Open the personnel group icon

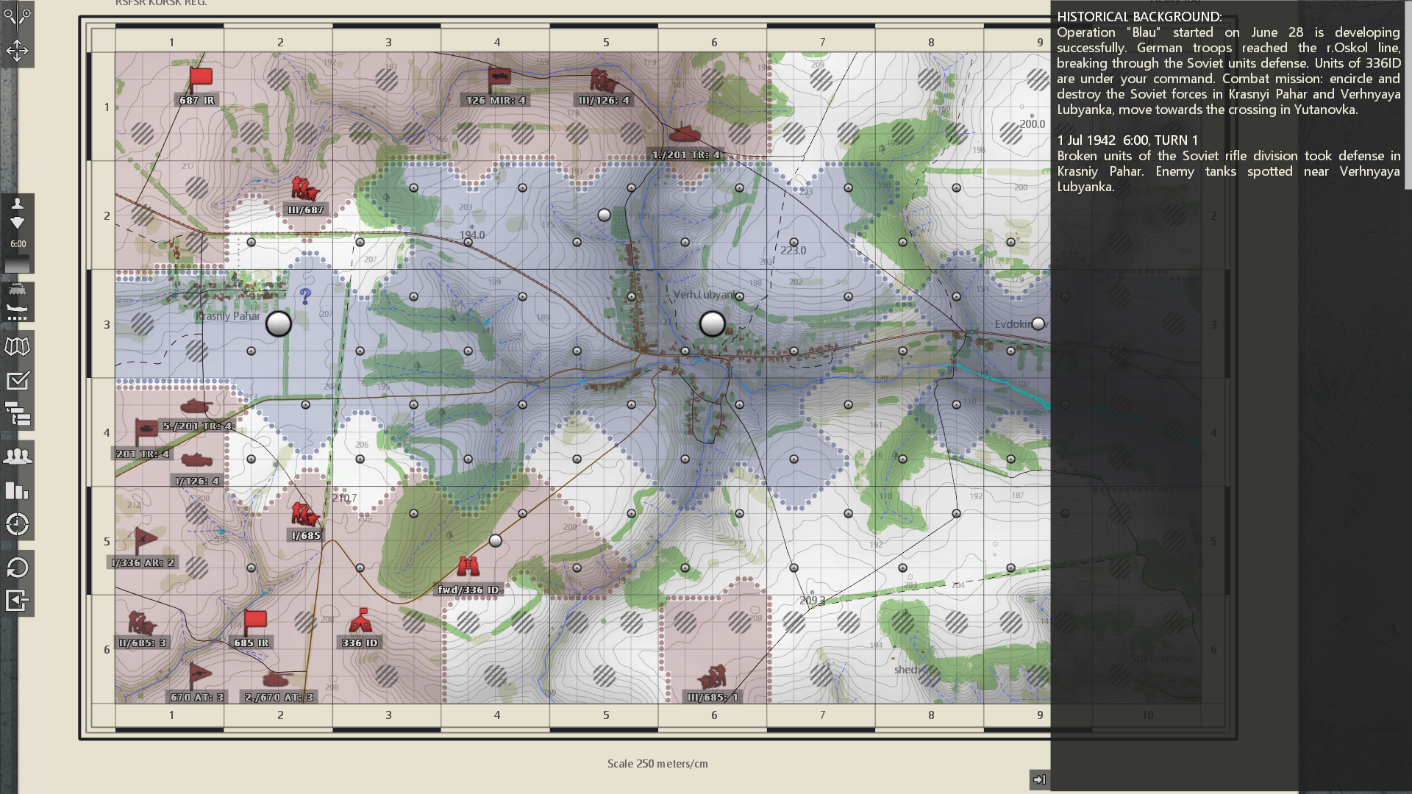pos(17,457)
